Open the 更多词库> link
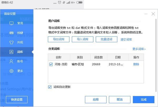Screen dimensions: 158x107 [x=139, y=49]
